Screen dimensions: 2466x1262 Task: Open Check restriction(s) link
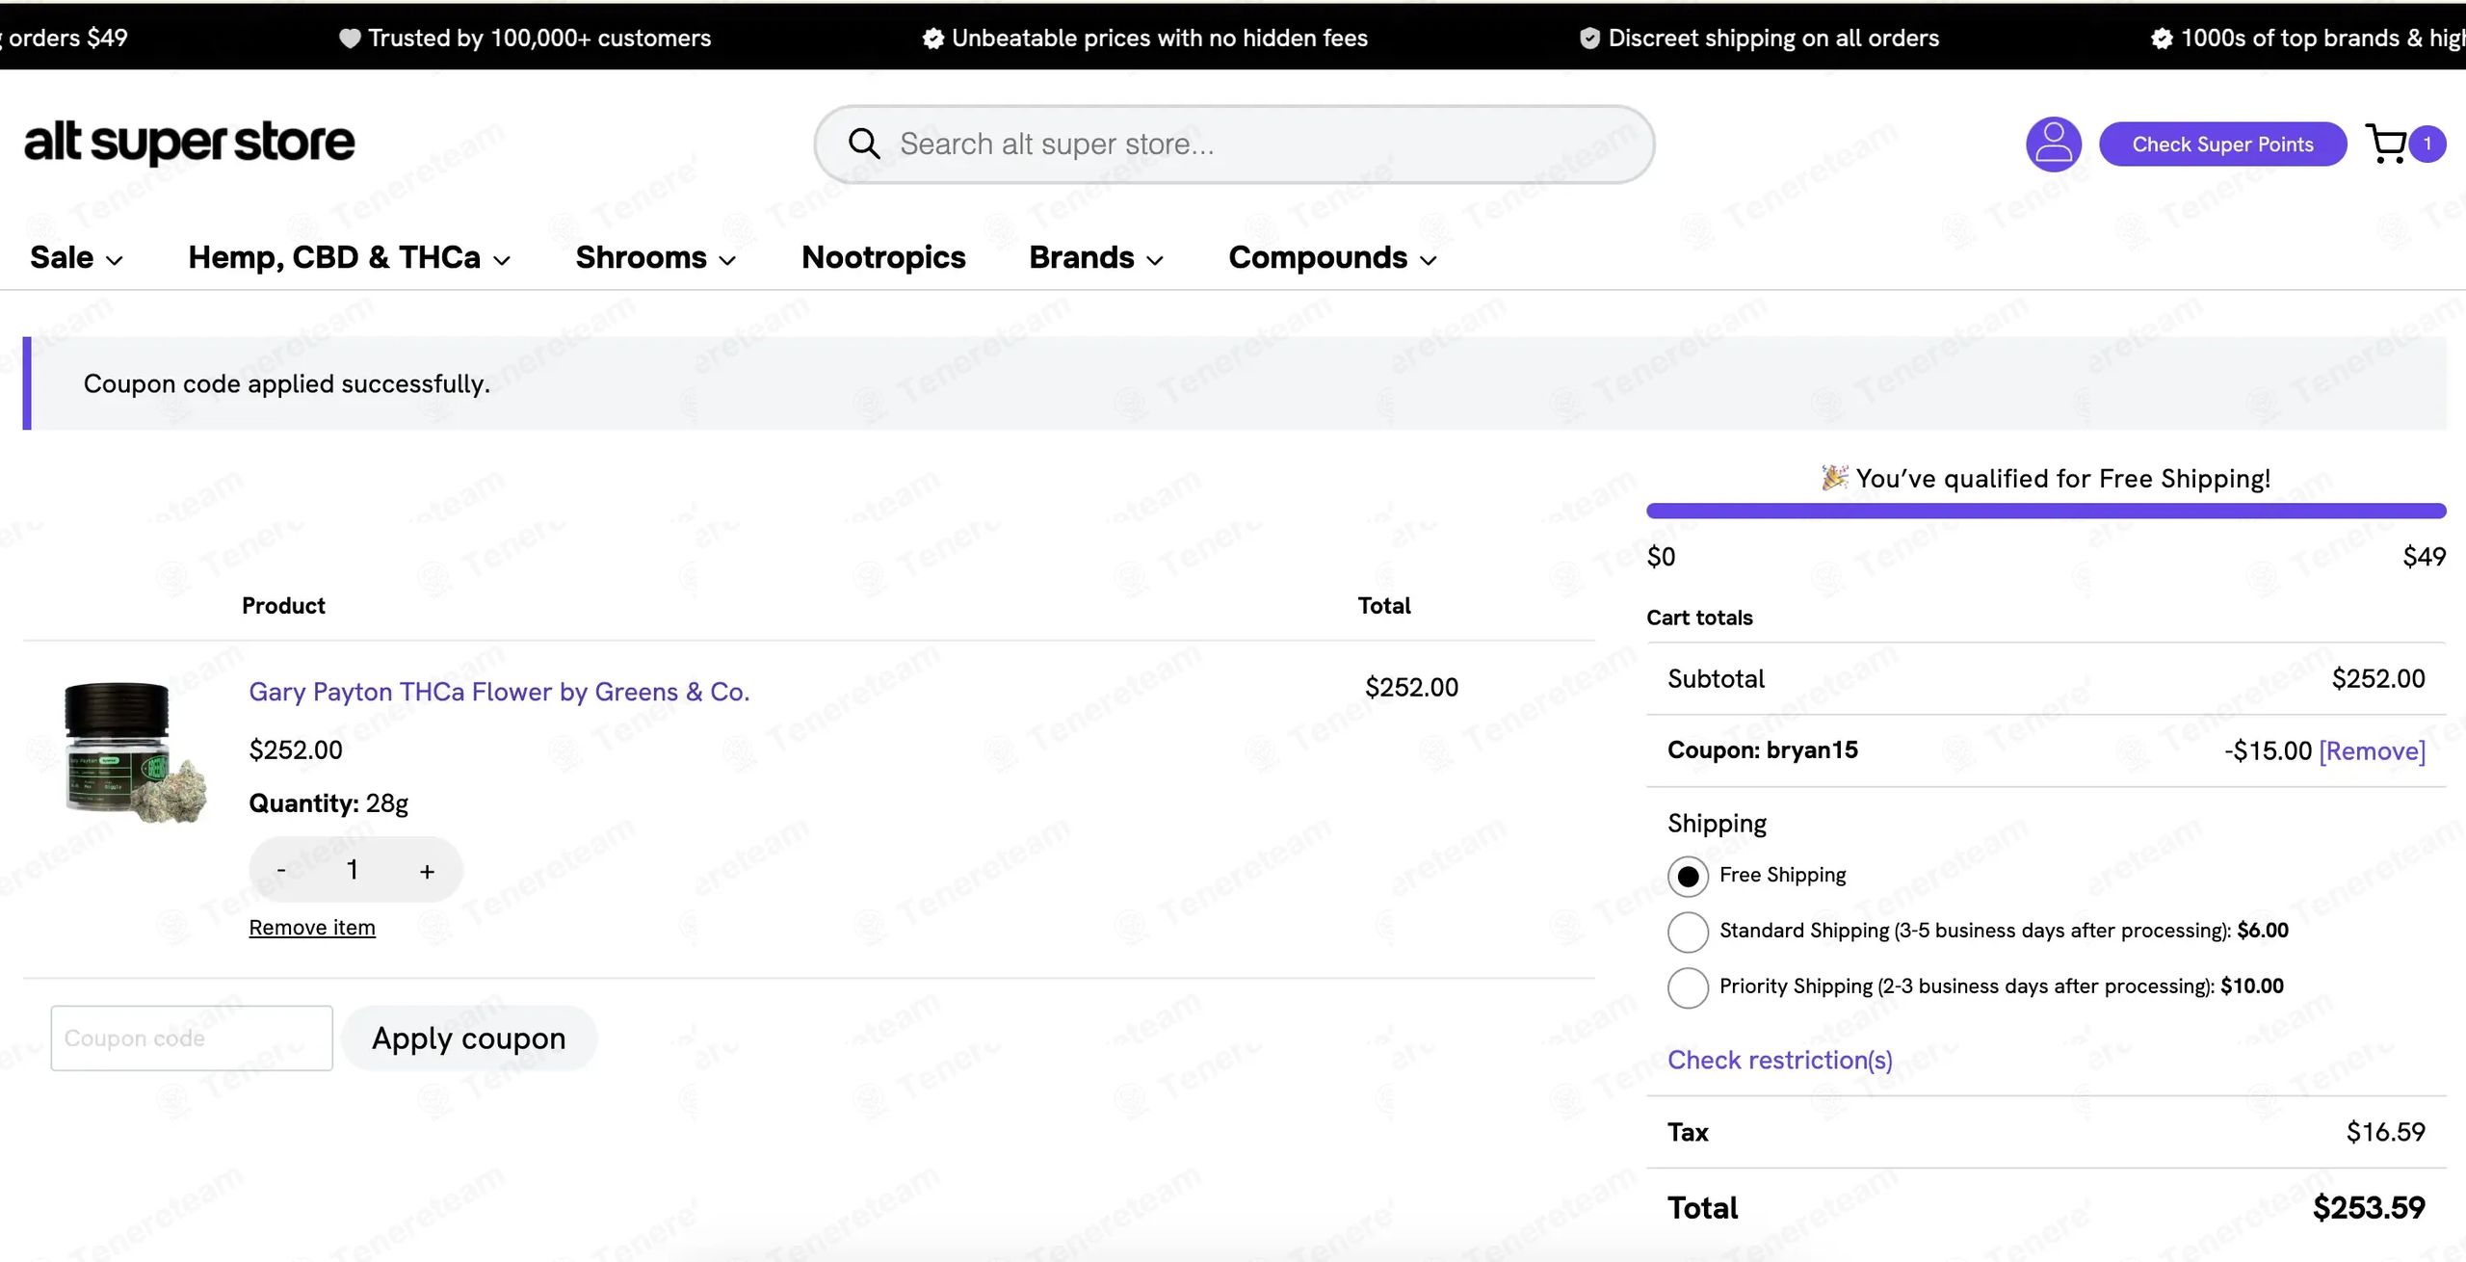tap(1779, 1060)
